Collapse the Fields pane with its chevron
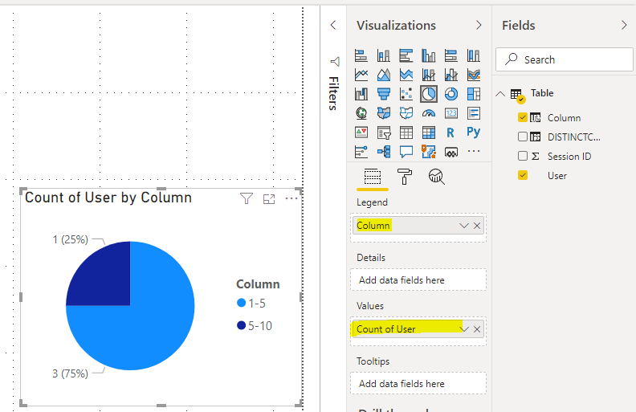This screenshot has height=412, width=636. click(624, 25)
